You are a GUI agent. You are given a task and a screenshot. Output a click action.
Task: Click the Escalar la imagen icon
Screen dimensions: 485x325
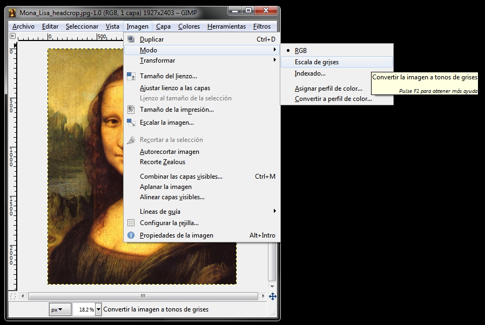pyautogui.click(x=131, y=123)
